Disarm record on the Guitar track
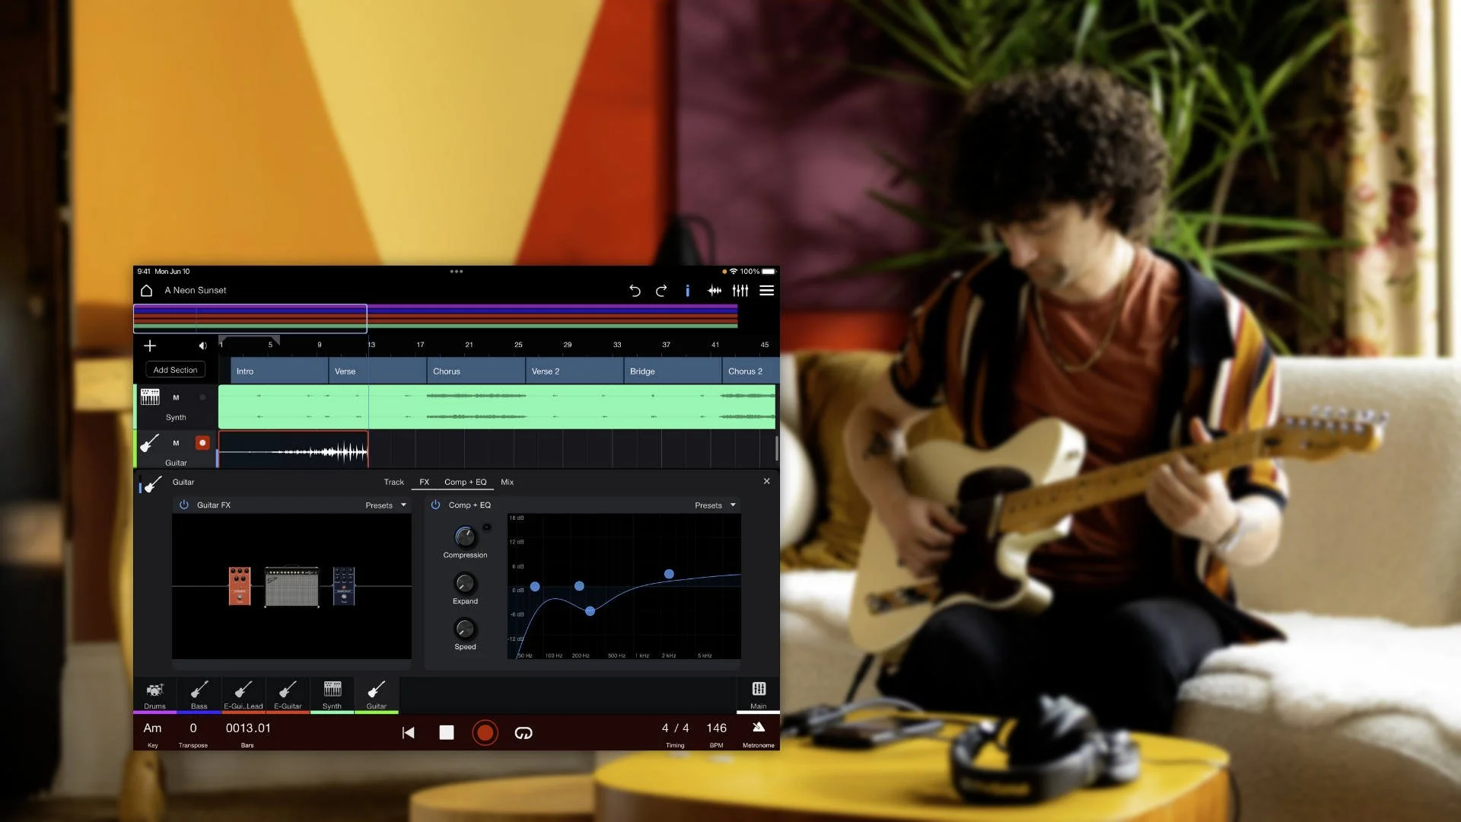The width and height of the screenshot is (1461, 822). [x=202, y=443]
